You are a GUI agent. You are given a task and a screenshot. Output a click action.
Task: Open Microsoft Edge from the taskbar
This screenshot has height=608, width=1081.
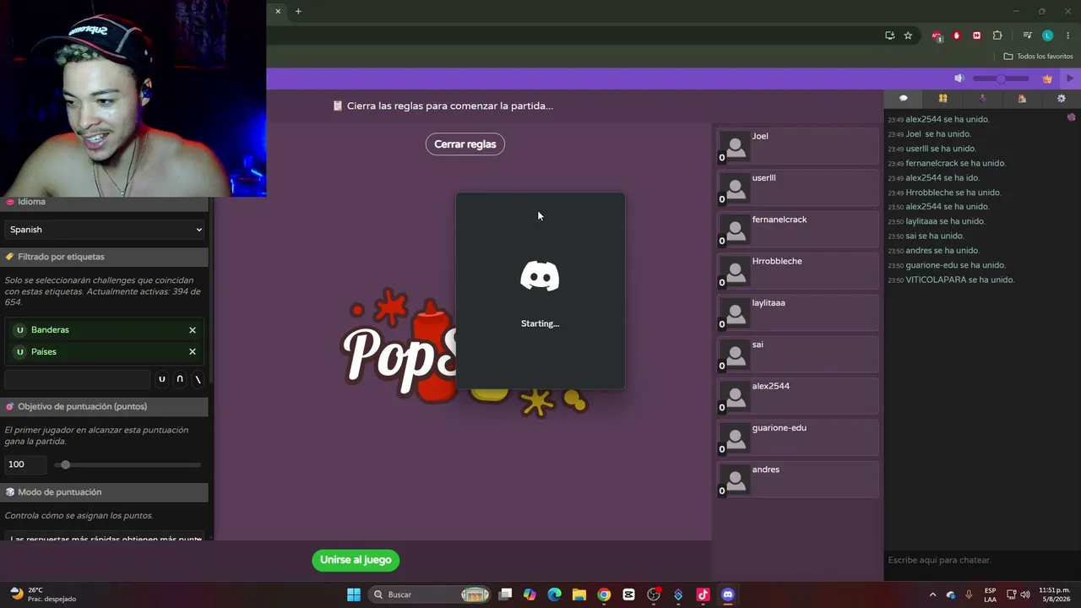(554, 594)
